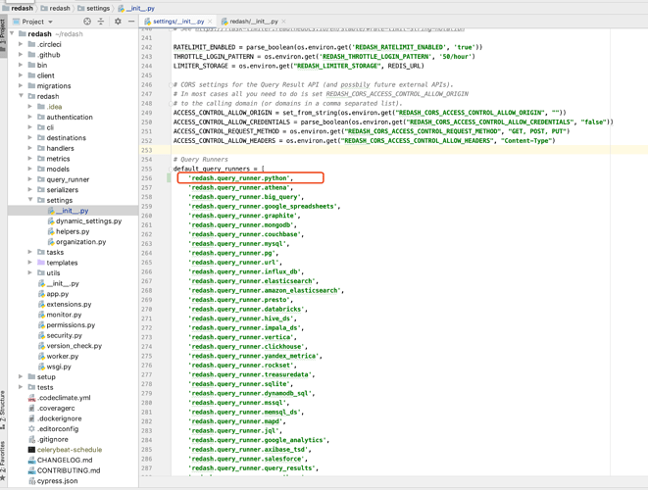
Task: Open .gitignore file
Action: [x=53, y=439]
